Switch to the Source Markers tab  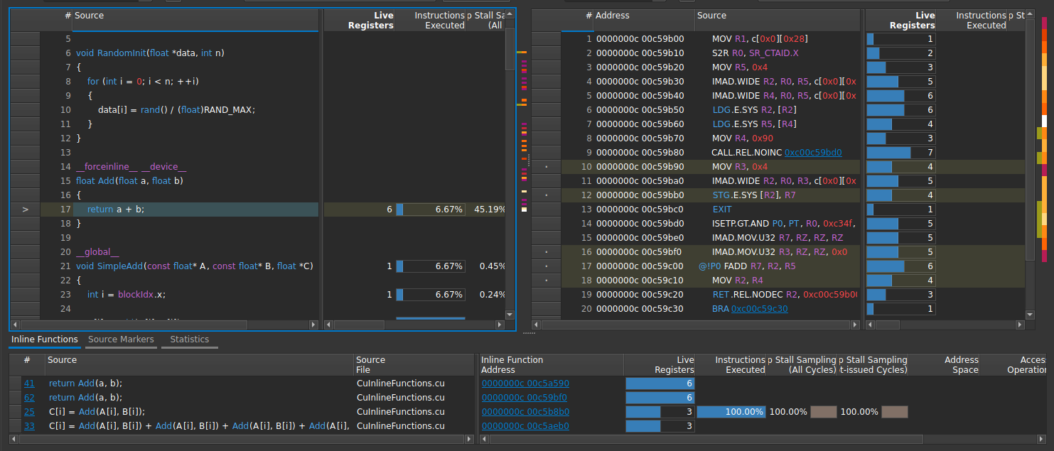pos(121,339)
